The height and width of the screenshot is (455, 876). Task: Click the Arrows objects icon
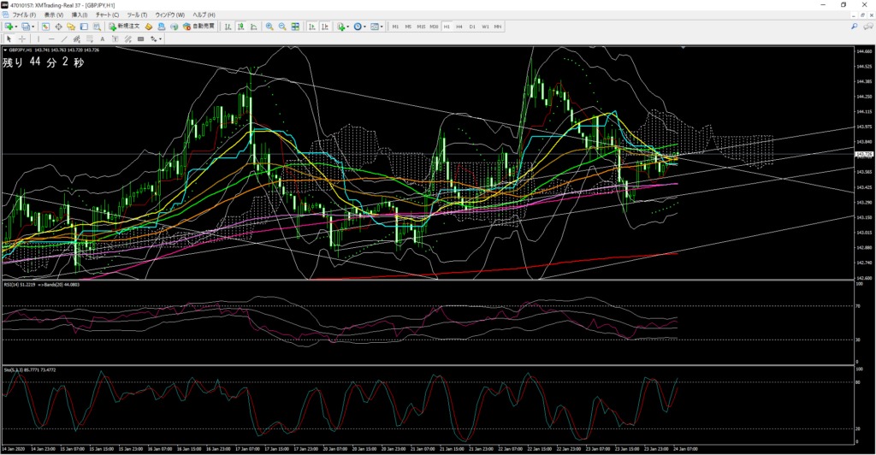[x=154, y=39]
